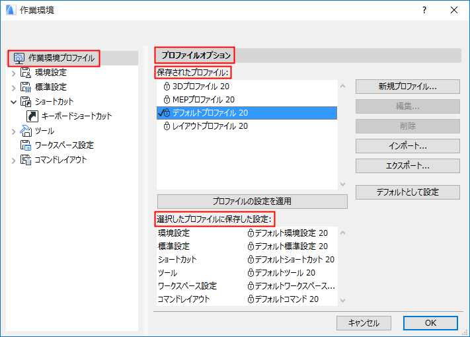Select レイアウトプロファイル 20 in list
Screen dimensions: 470x337
[x=247, y=126]
